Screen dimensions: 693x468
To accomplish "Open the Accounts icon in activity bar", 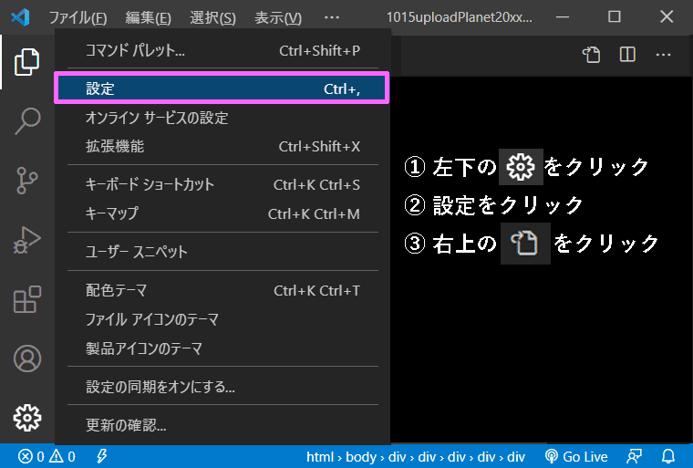I will coord(27,359).
